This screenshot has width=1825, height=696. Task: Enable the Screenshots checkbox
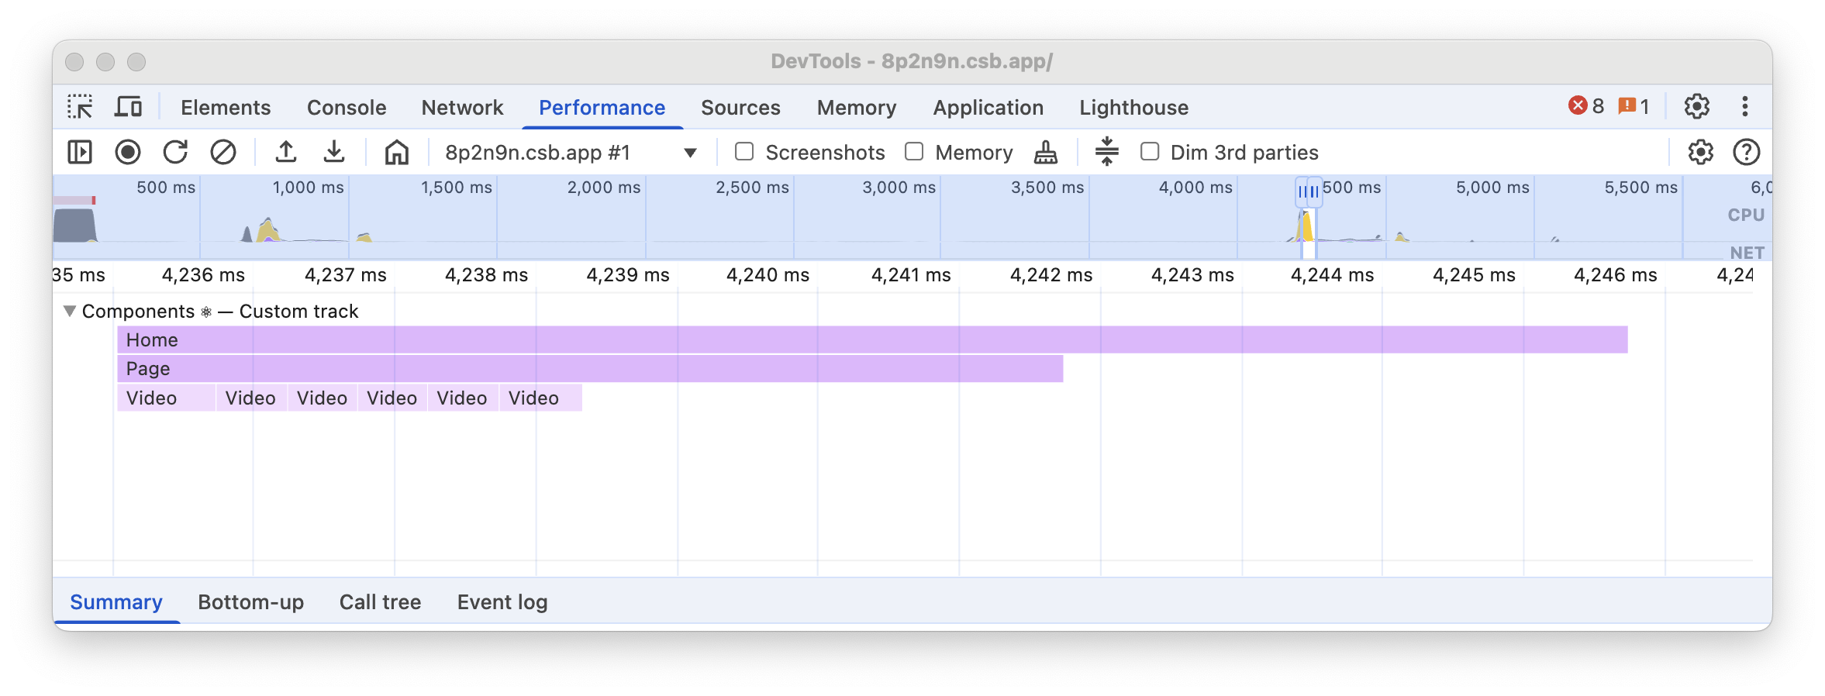tap(744, 152)
